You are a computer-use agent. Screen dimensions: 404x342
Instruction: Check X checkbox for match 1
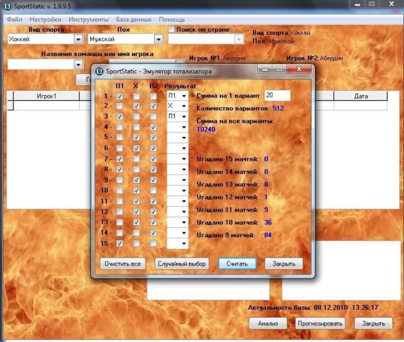pos(136,96)
